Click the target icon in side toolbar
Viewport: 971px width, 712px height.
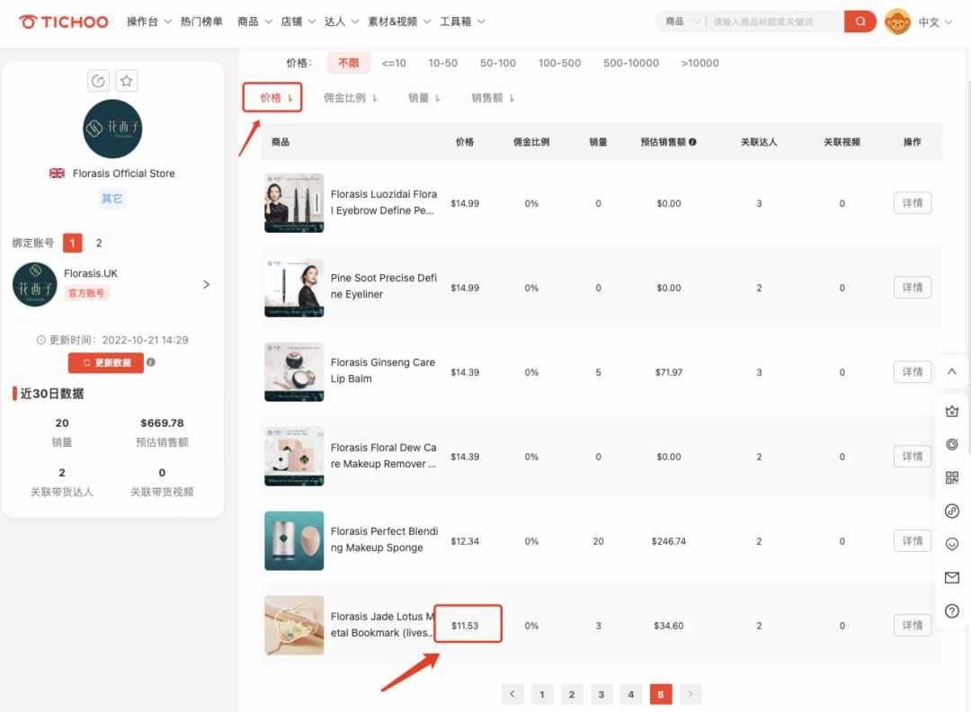[x=952, y=444]
